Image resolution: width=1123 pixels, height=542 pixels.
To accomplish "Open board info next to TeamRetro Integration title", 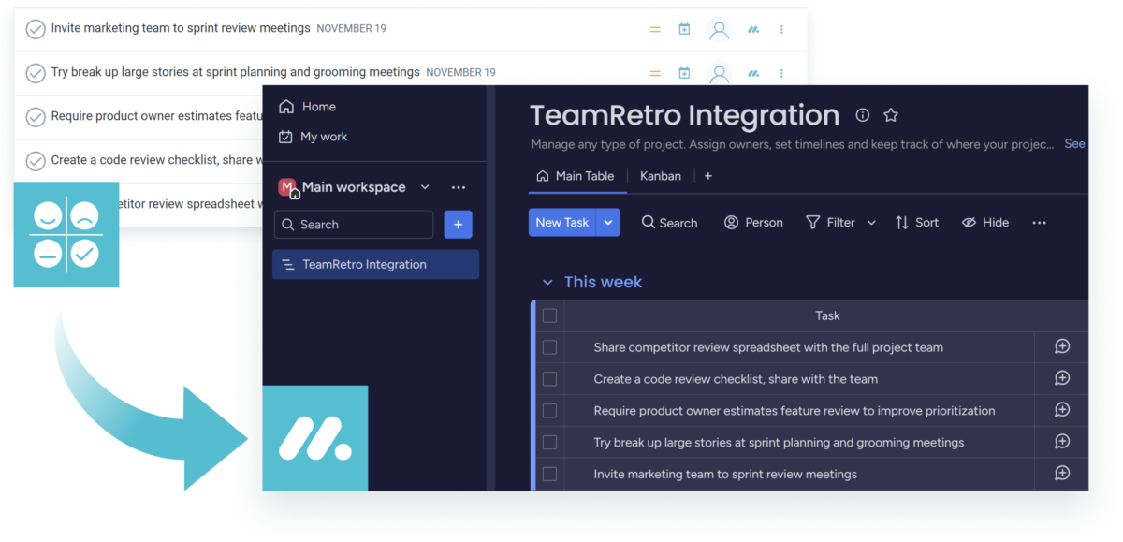I will coord(862,115).
